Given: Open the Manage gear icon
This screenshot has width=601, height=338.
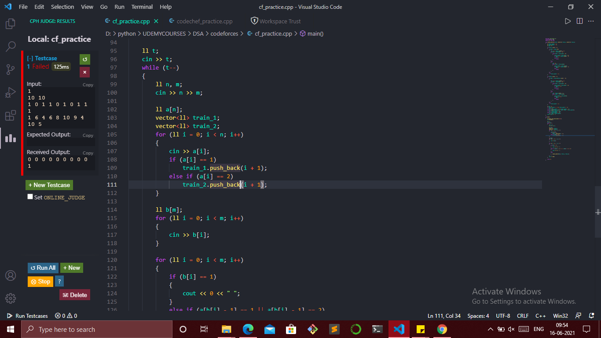Looking at the screenshot, I should (11, 298).
